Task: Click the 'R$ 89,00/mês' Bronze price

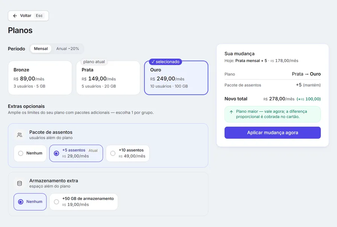Action: [x=29, y=79]
